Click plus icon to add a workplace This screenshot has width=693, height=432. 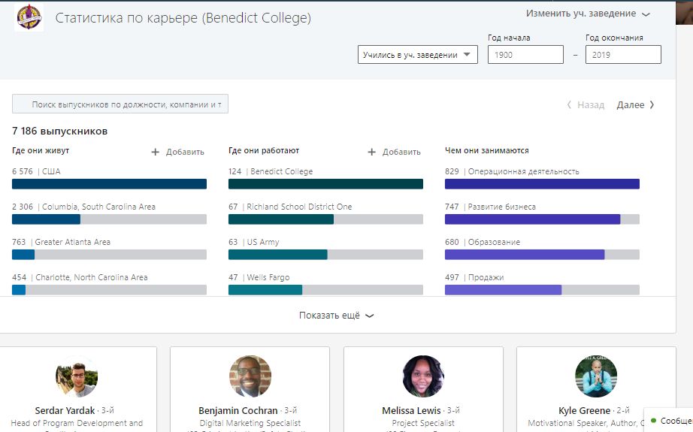point(371,152)
